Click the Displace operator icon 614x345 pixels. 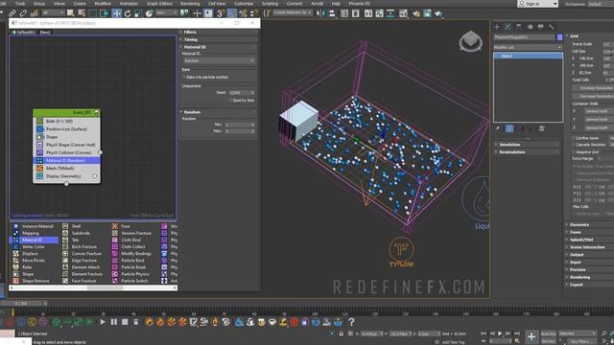pos(15,253)
